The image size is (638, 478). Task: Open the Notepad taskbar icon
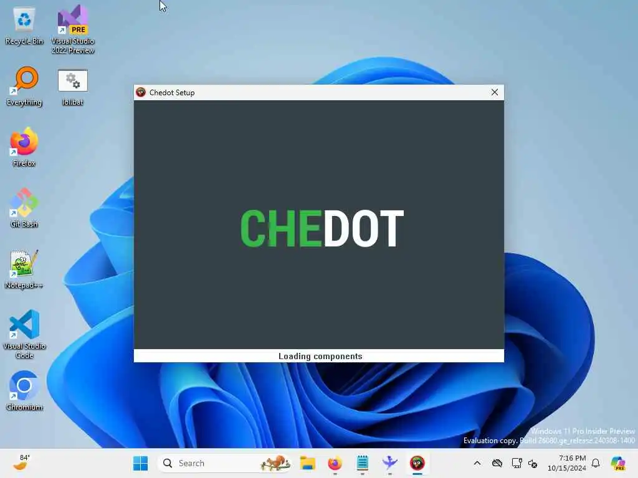362,463
